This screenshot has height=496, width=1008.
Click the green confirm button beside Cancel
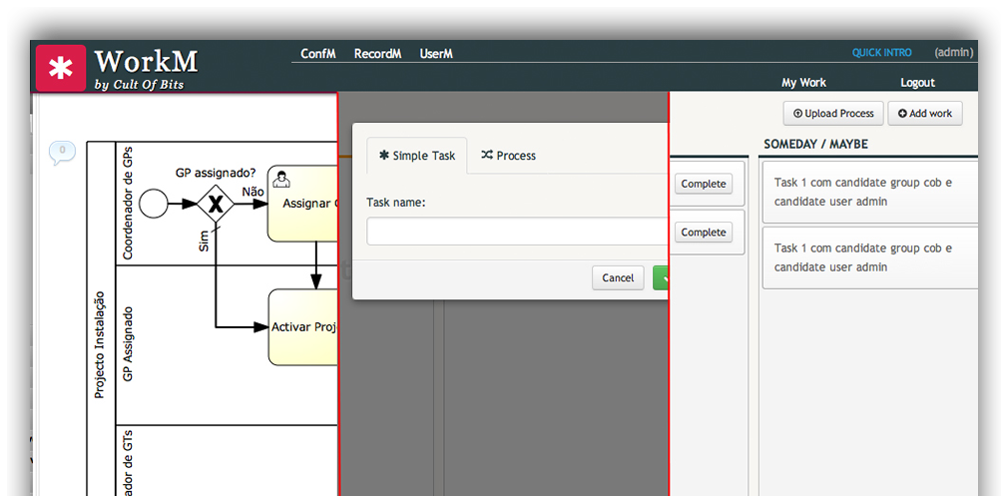tap(661, 277)
